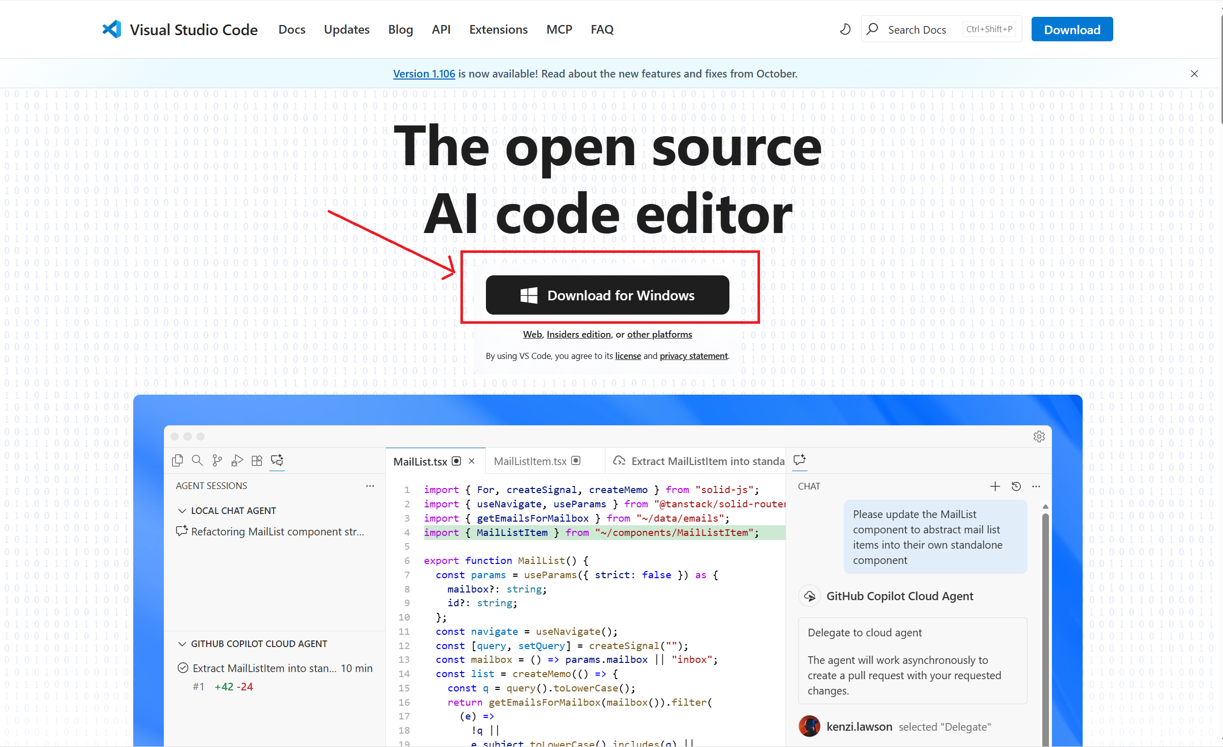Open the Docs menu item
The image size is (1223, 747).
291,29
